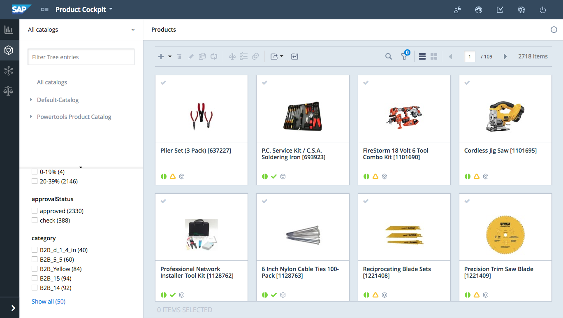
Task: Switch to list view icon
Action: coord(422,57)
